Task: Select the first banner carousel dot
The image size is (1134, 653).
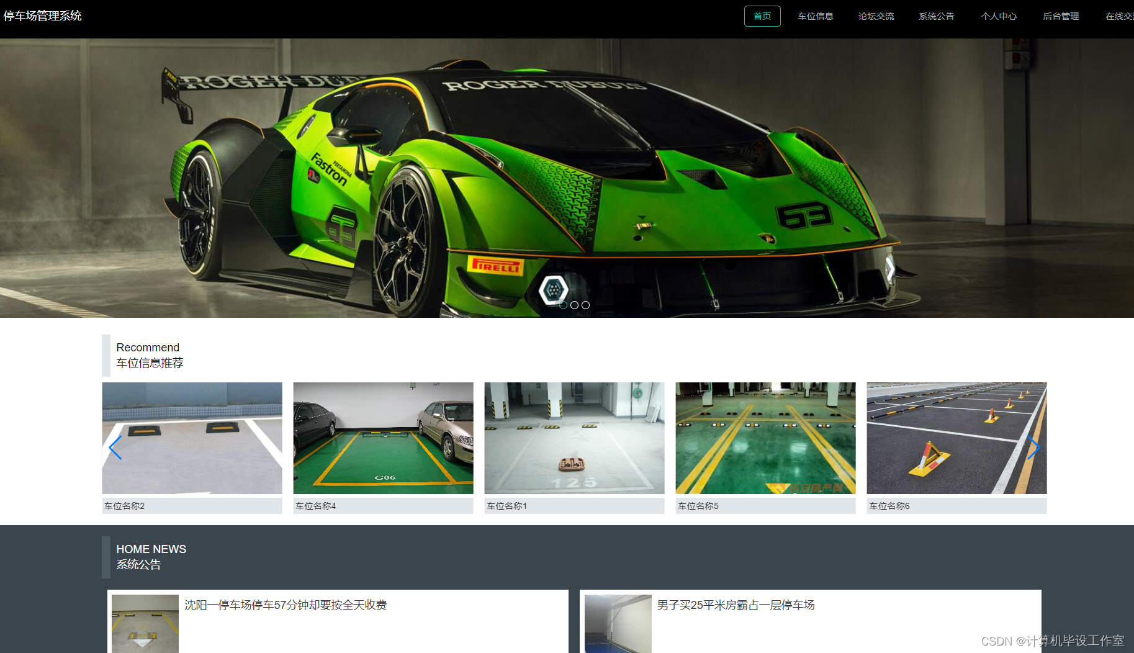Action: [x=563, y=305]
